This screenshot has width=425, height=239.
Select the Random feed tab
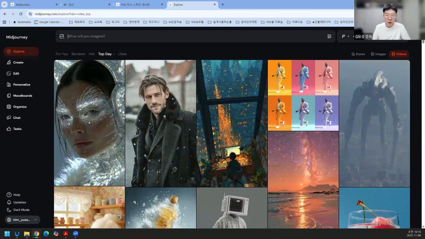[78, 54]
